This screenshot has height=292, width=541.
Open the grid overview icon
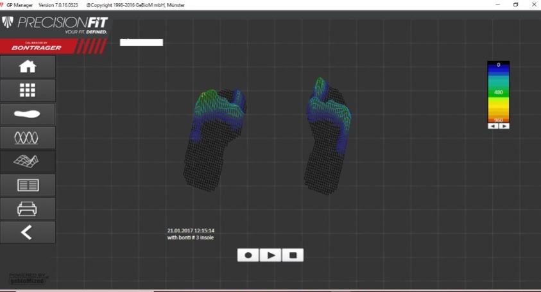click(x=28, y=90)
